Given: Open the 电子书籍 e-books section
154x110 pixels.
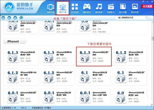Looking at the screenshot, I should [123, 9].
